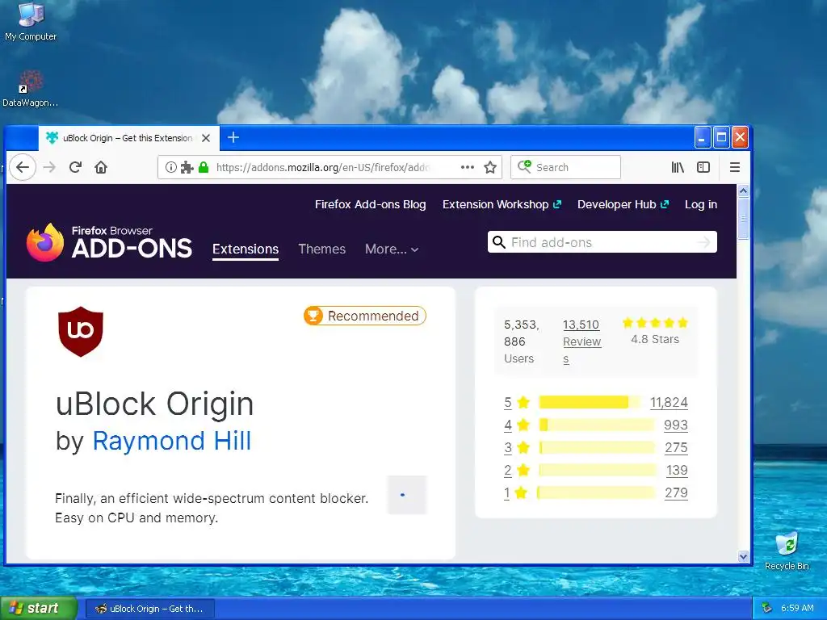Click the 4.8 Stars rating stars
The width and height of the screenshot is (827, 620).
(655, 323)
